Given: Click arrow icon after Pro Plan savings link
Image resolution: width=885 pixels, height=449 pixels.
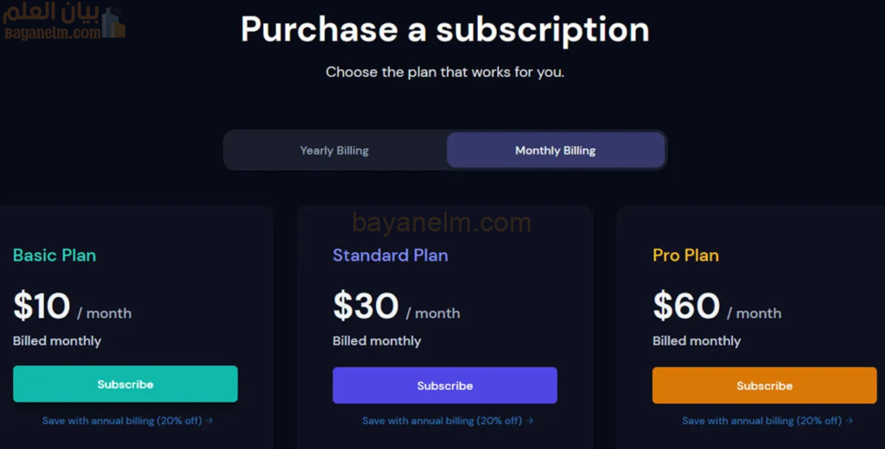Looking at the screenshot, I should coord(850,421).
